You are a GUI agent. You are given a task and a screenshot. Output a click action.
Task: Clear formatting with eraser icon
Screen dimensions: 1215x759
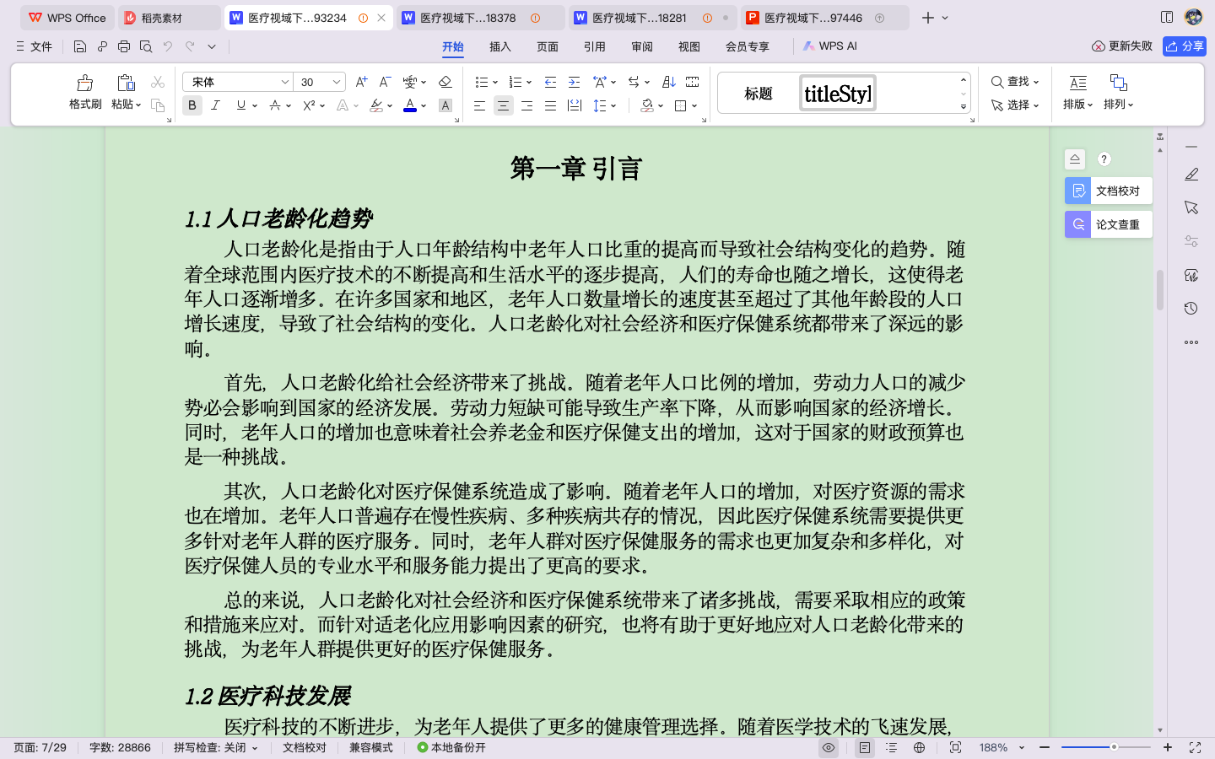click(x=445, y=82)
